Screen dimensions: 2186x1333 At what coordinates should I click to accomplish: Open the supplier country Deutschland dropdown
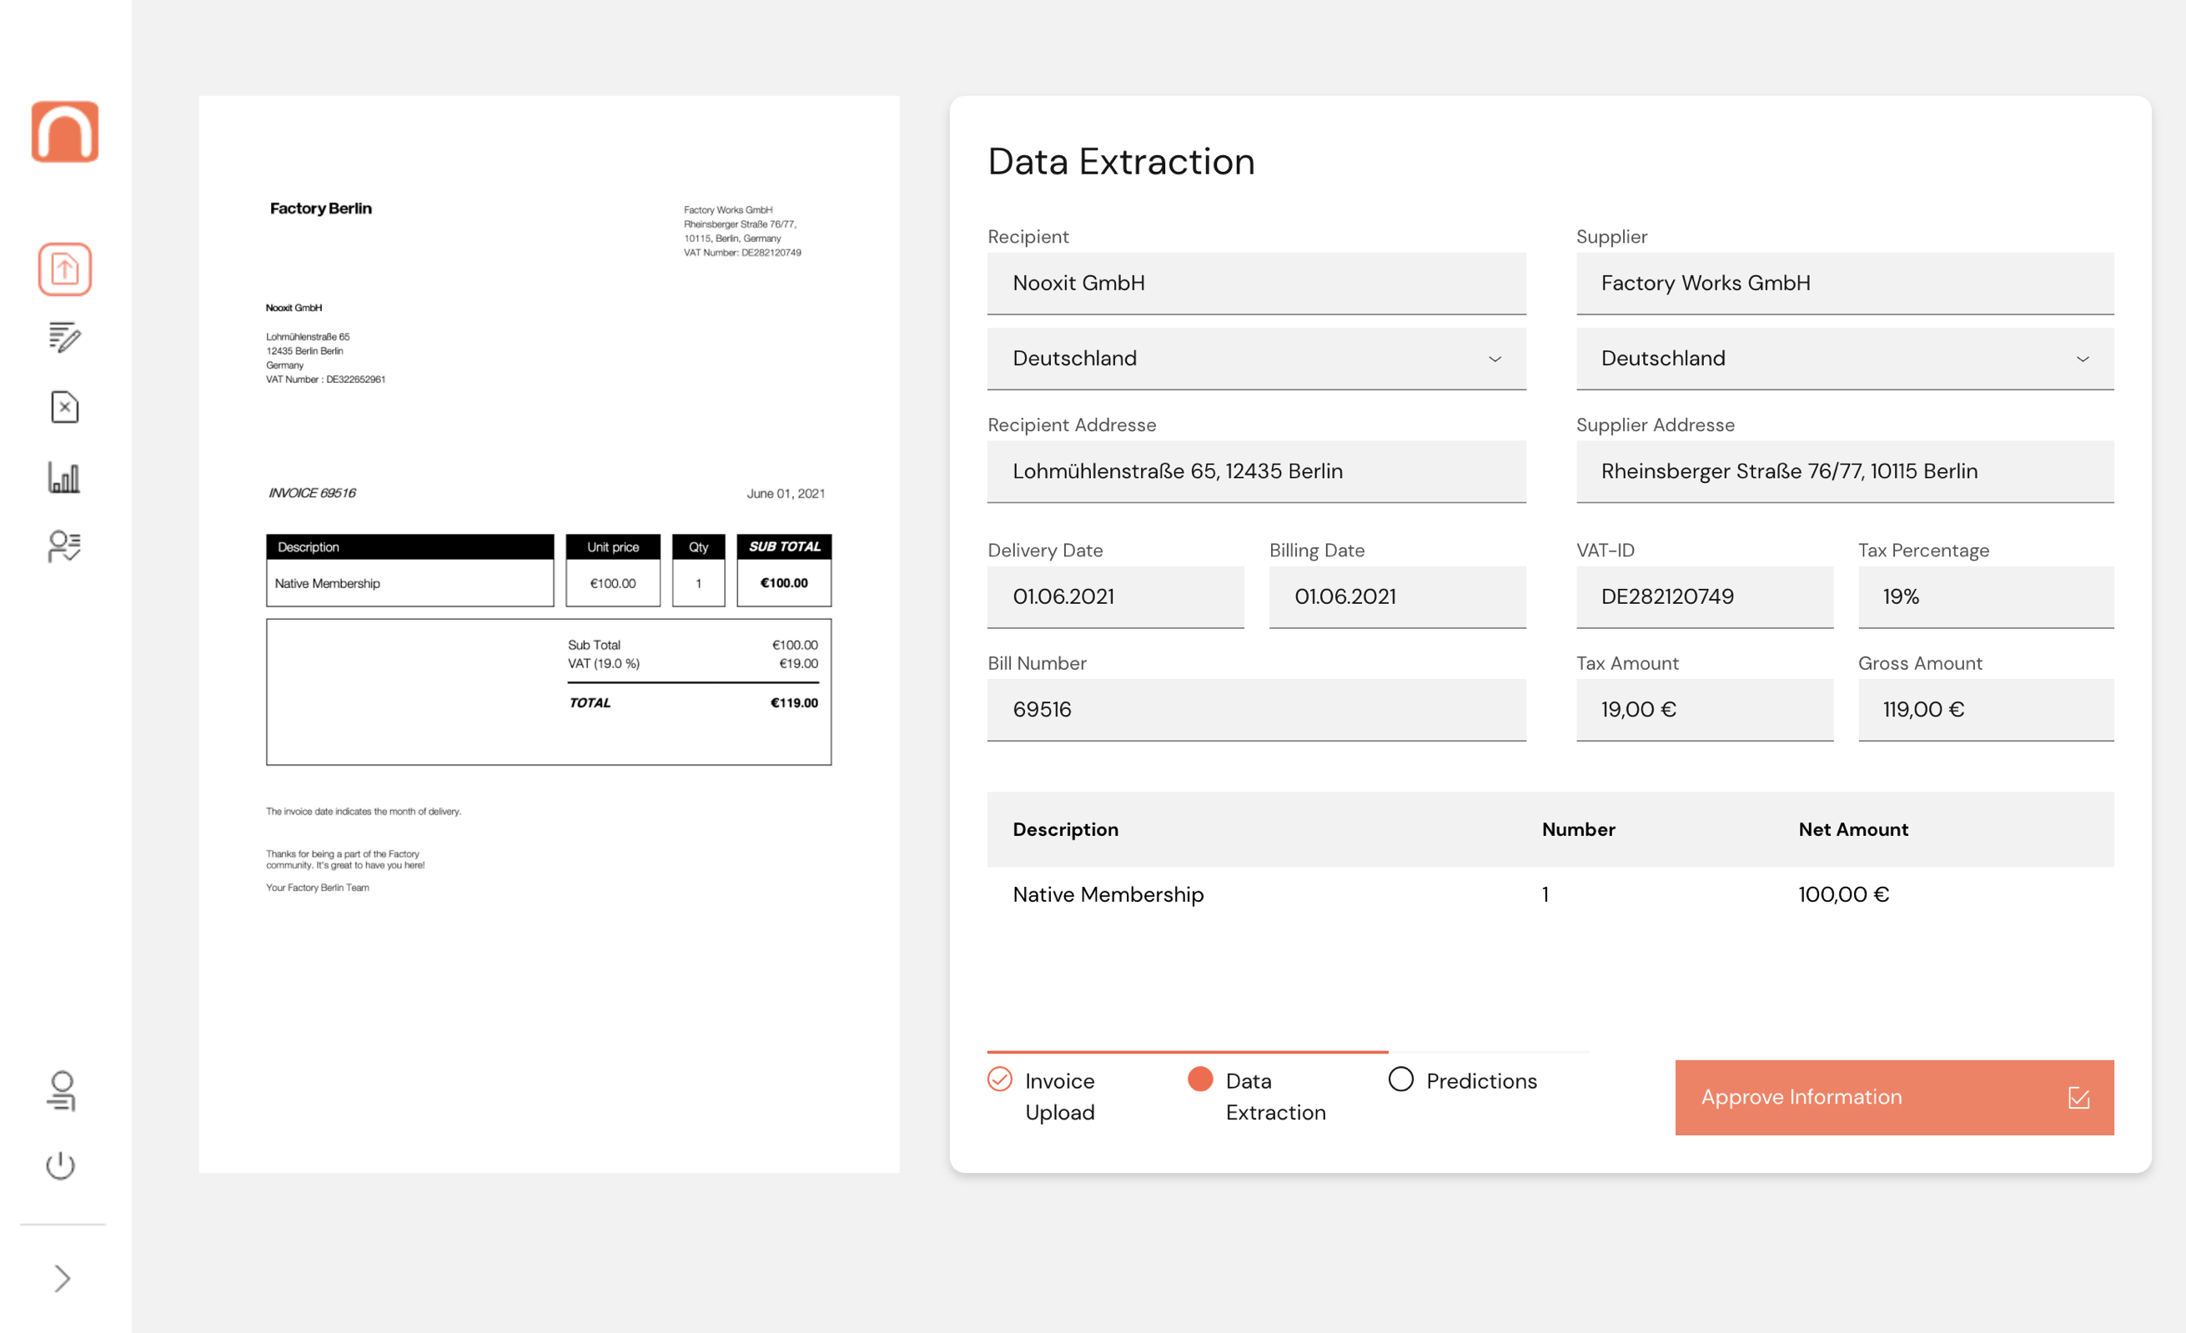point(1844,359)
